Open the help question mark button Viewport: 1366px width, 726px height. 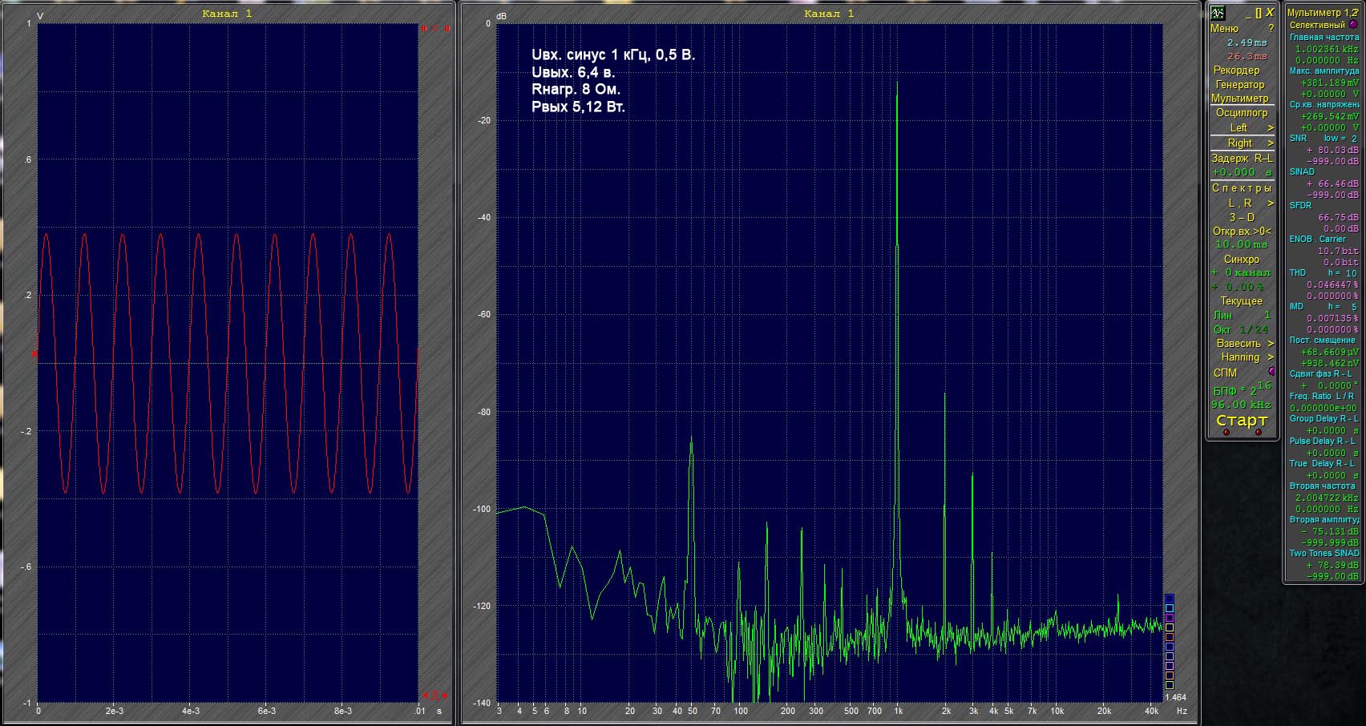tap(1271, 28)
